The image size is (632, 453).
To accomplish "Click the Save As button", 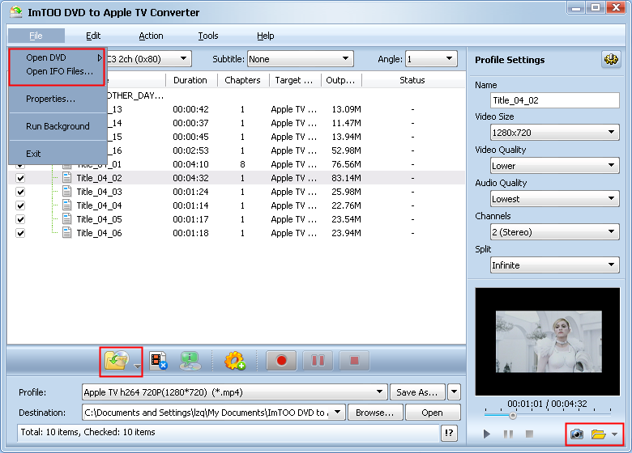I will 417,392.
